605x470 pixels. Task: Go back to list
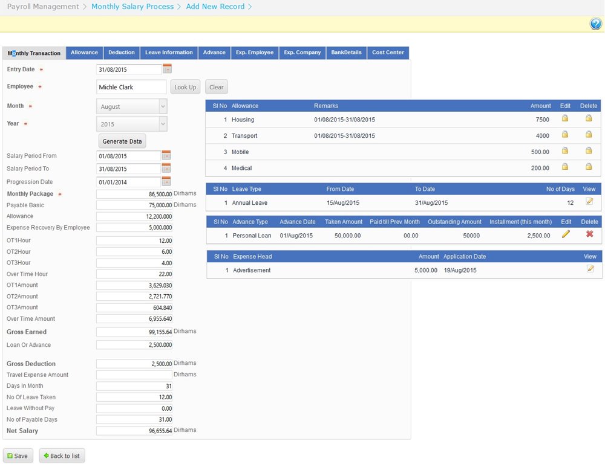[62, 456]
